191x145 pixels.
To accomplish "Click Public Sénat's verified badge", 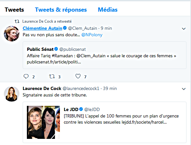I will coord(56,49).
